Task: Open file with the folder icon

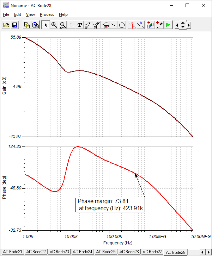Action: tap(6, 25)
